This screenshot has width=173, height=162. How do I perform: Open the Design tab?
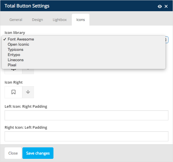(x=37, y=20)
